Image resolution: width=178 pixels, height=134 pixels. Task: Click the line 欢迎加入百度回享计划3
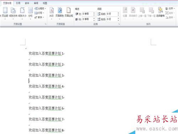point(46,75)
